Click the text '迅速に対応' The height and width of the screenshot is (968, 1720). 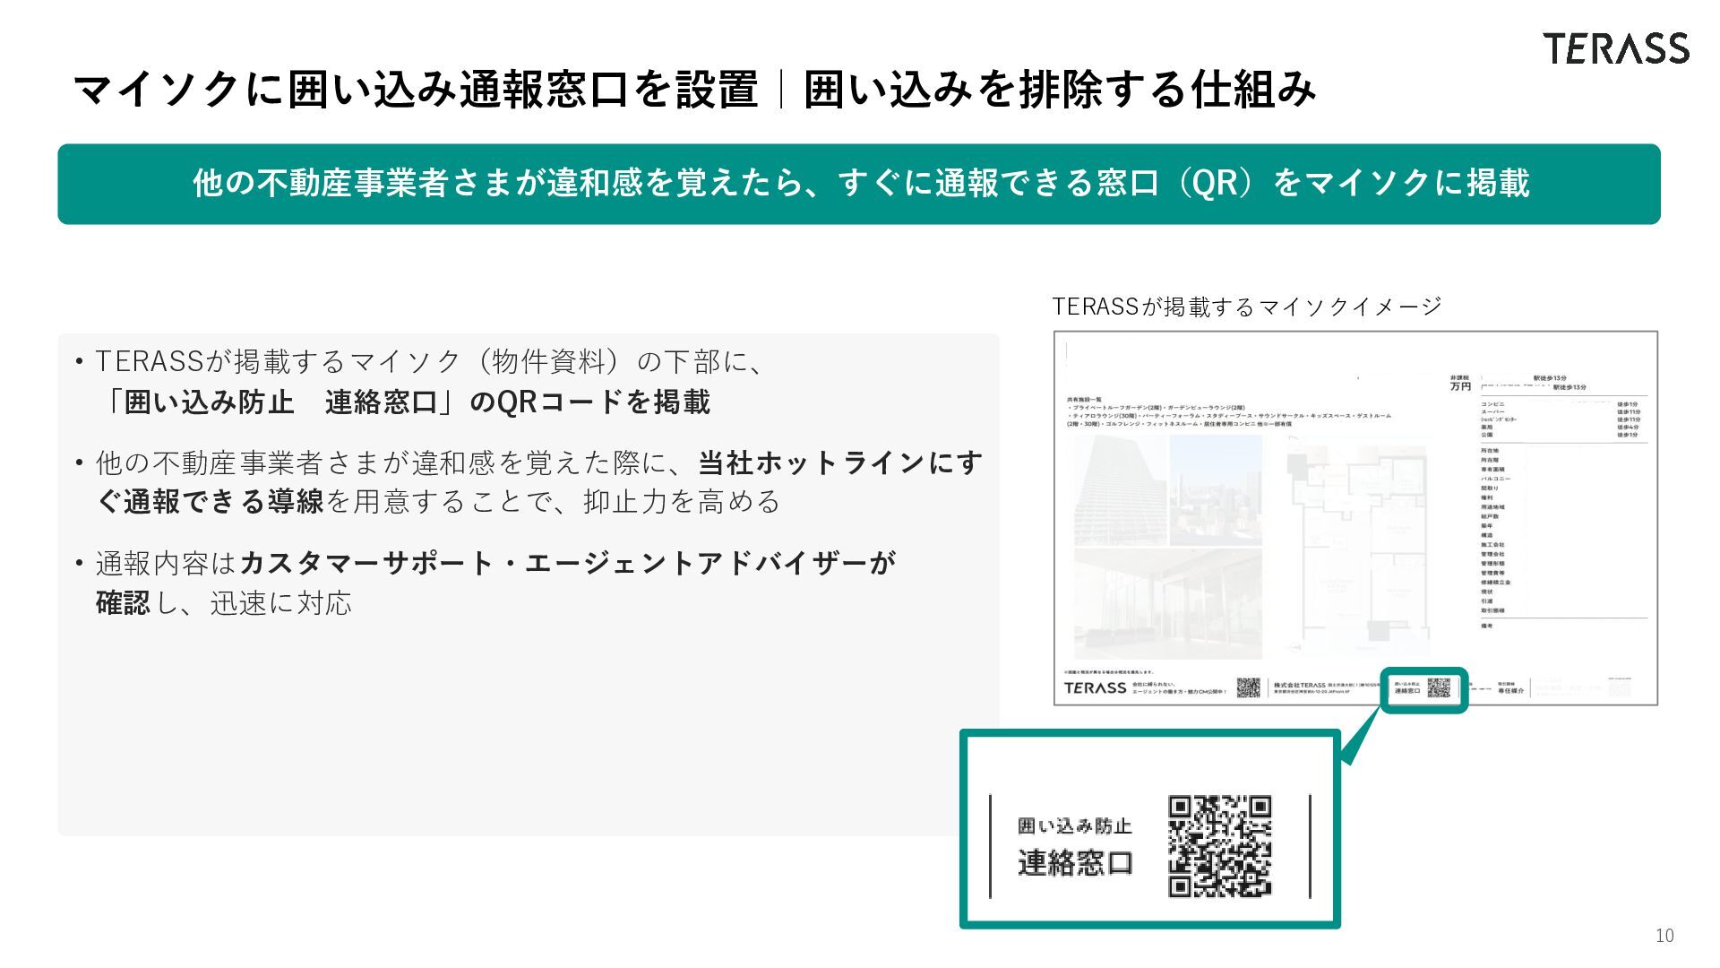281,602
